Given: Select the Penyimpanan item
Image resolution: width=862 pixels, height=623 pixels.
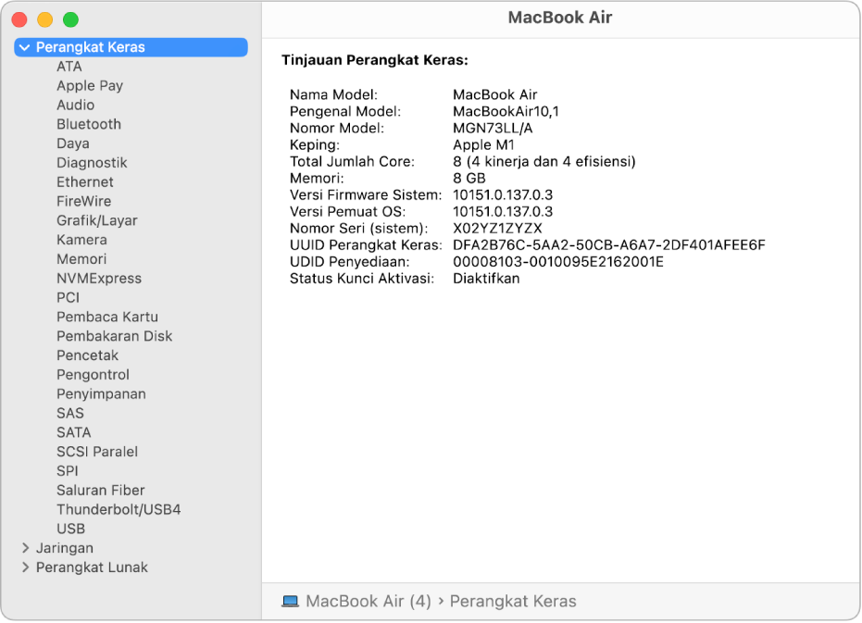Looking at the screenshot, I should coord(101,394).
